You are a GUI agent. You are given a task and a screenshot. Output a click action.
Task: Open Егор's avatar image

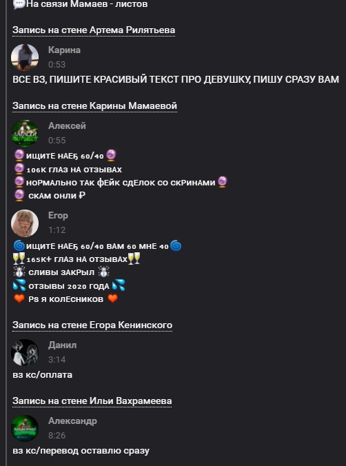click(25, 223)
